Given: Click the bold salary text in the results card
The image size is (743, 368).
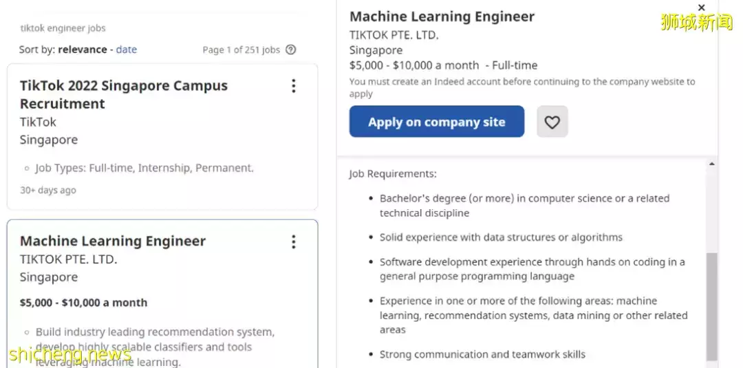Looking at the screenshot, I should [83, 303].
